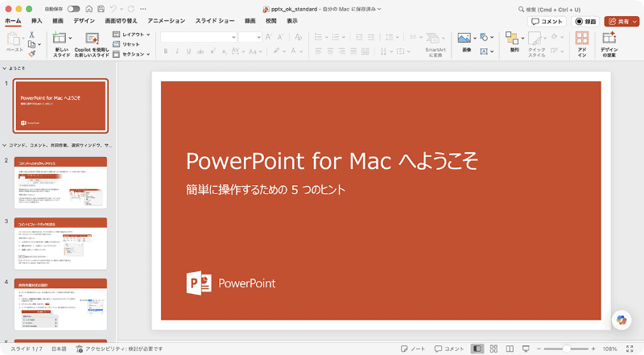Open the bullets list dropdown arrow

pos(327,37)
